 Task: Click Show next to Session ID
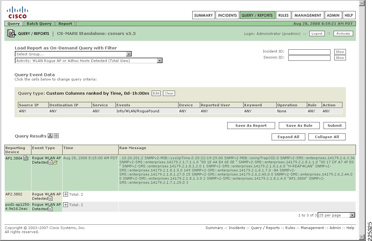[340, 58]
